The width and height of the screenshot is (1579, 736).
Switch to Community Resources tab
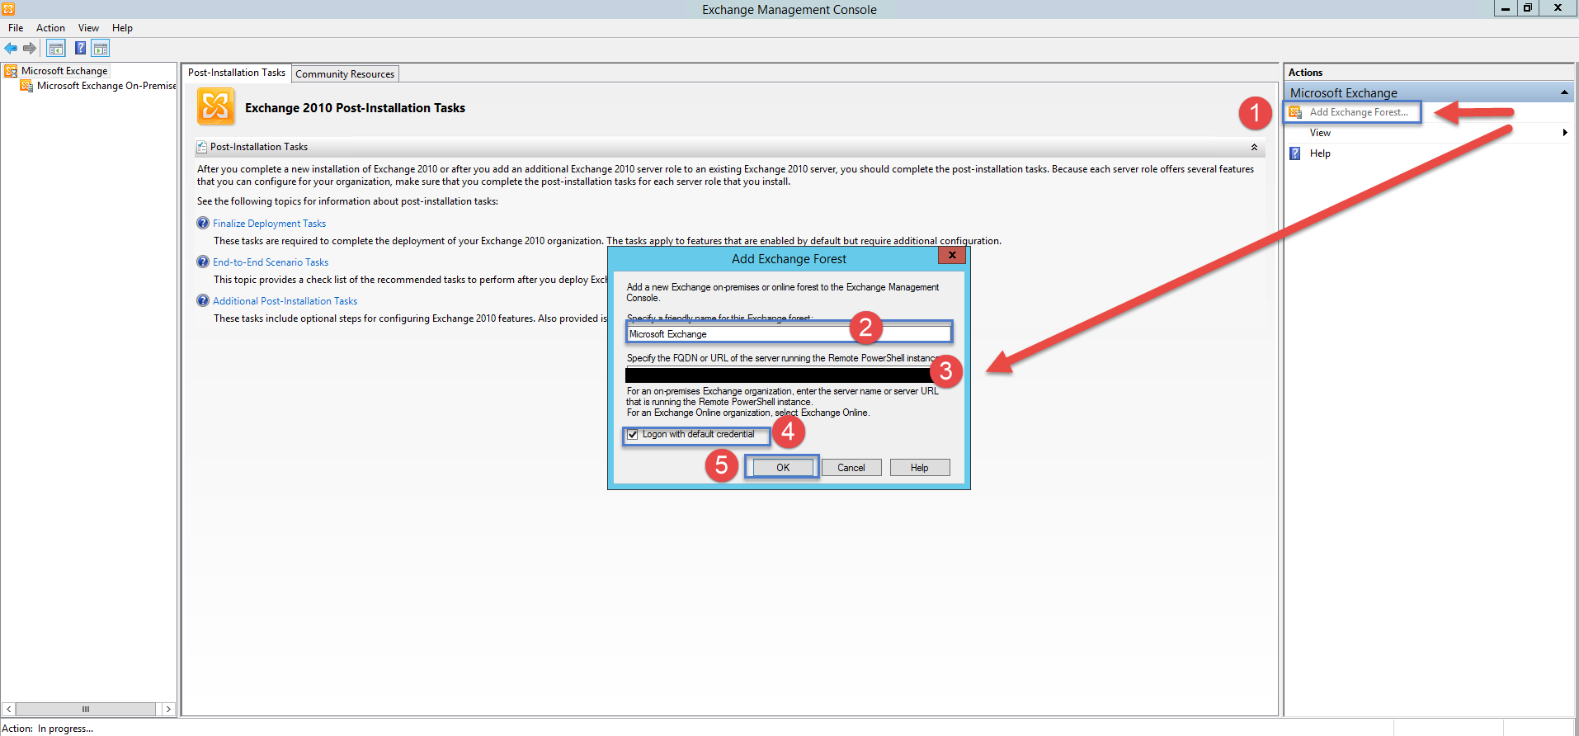click(x=345, y=74)
